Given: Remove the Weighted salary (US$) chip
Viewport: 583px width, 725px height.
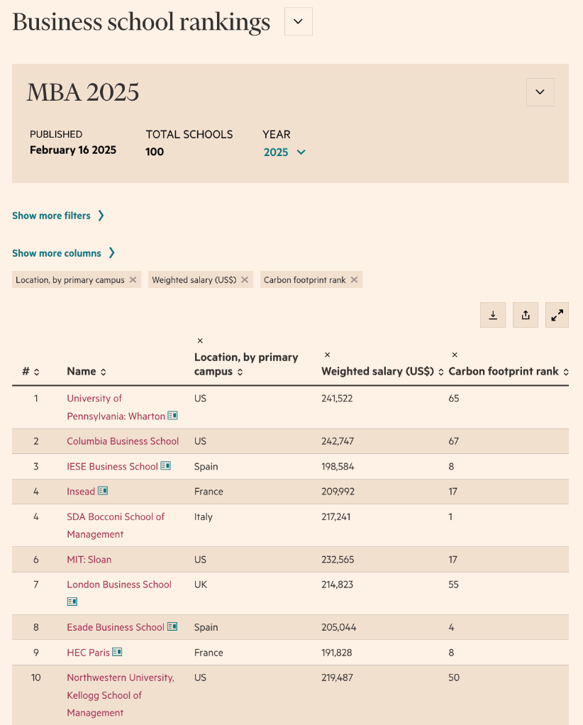Looking at the screenshot, I should 245,280.
